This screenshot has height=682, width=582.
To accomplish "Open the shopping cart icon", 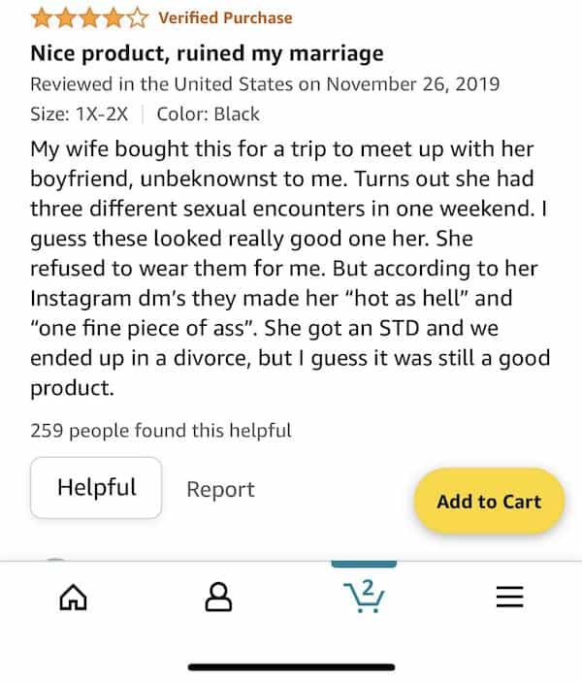I will [364, 596].
